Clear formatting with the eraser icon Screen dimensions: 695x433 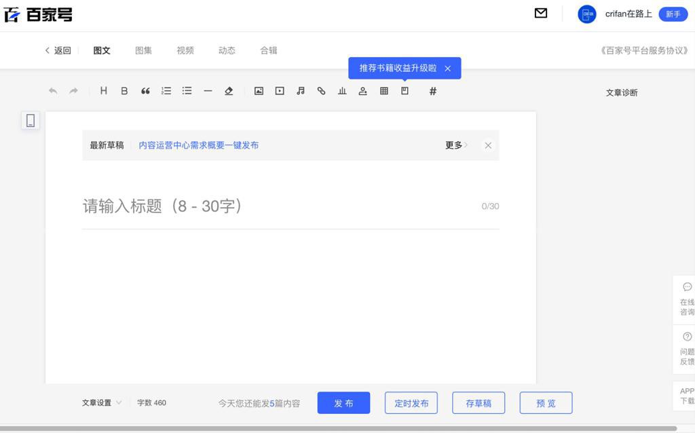(229, 91)
